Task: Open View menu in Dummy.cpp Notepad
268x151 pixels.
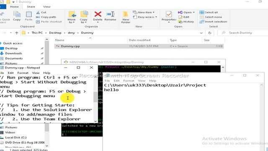Action: (x=36, y=73)
